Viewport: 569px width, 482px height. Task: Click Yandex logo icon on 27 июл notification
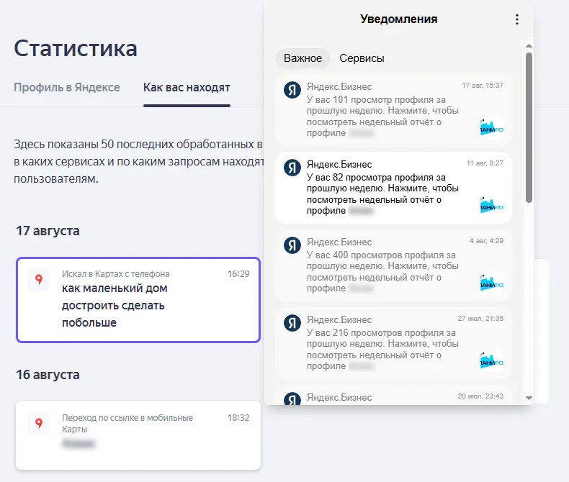pyautogui.click(x=292, y=323)
